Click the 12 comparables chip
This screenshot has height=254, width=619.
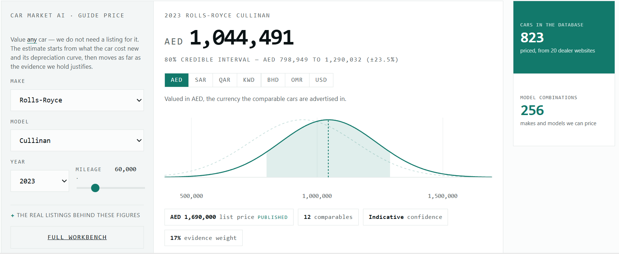[328, 217]
